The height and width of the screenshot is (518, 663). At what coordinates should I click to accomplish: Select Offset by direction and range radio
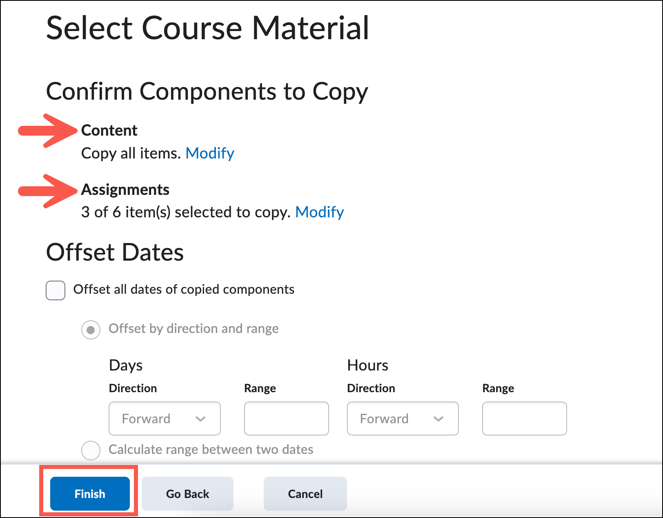[x=91, y=330]
